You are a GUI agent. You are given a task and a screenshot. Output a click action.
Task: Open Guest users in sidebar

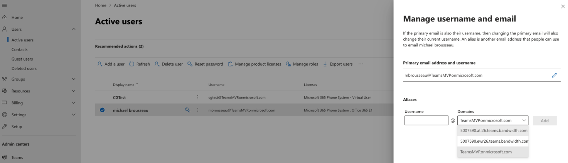coord(22,59)
